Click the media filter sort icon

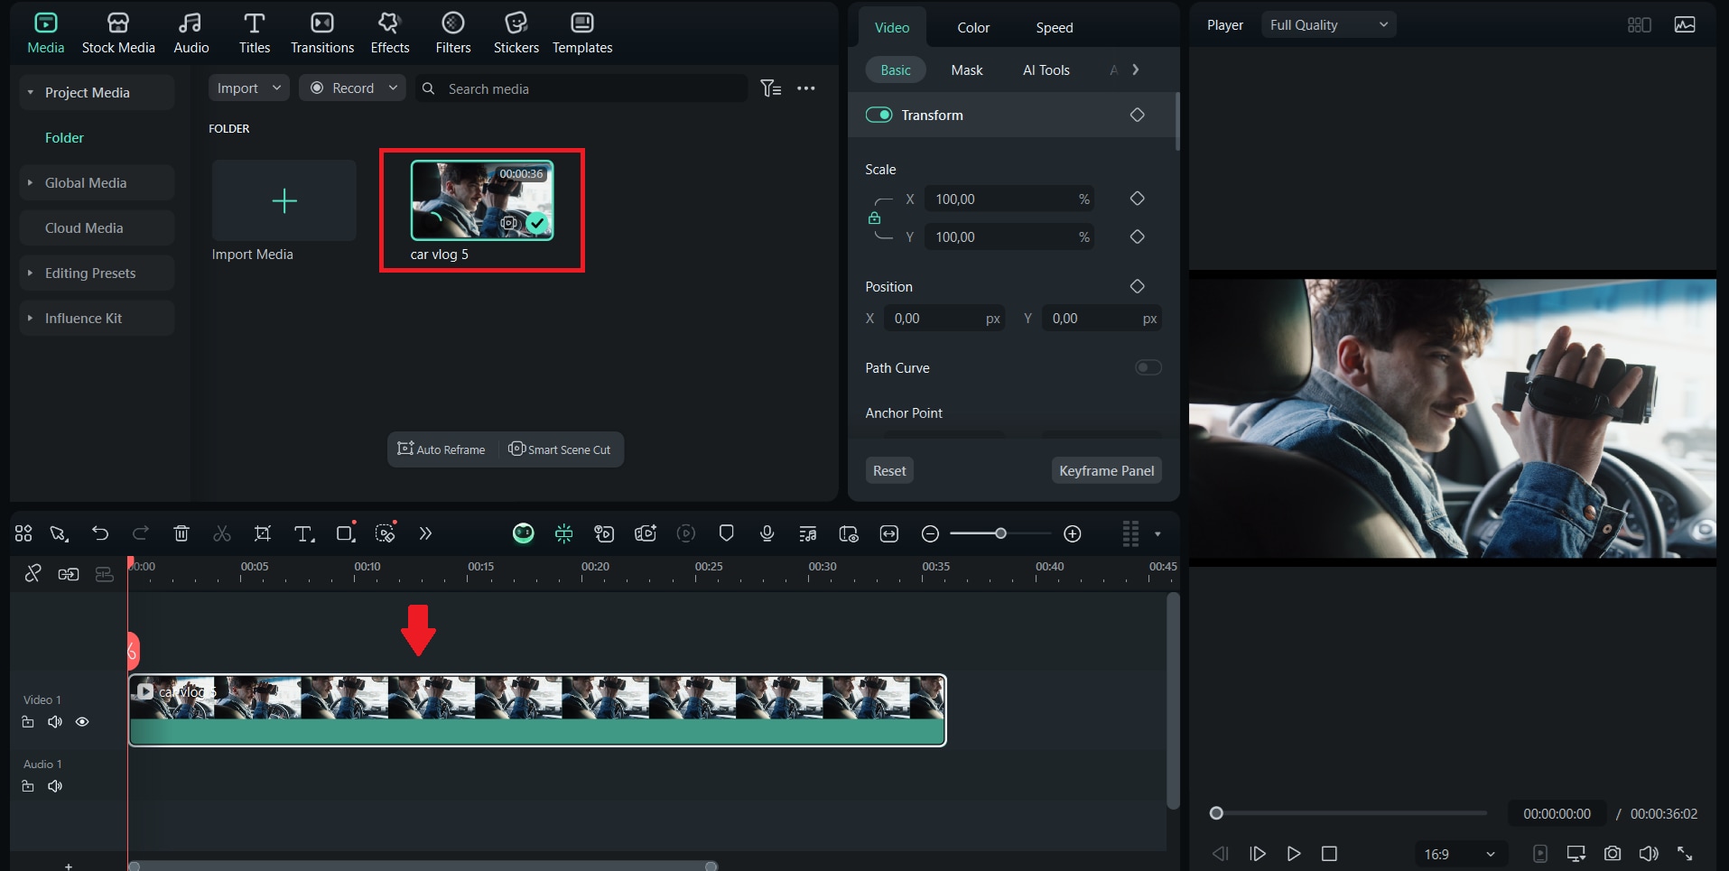pos(771,88)
